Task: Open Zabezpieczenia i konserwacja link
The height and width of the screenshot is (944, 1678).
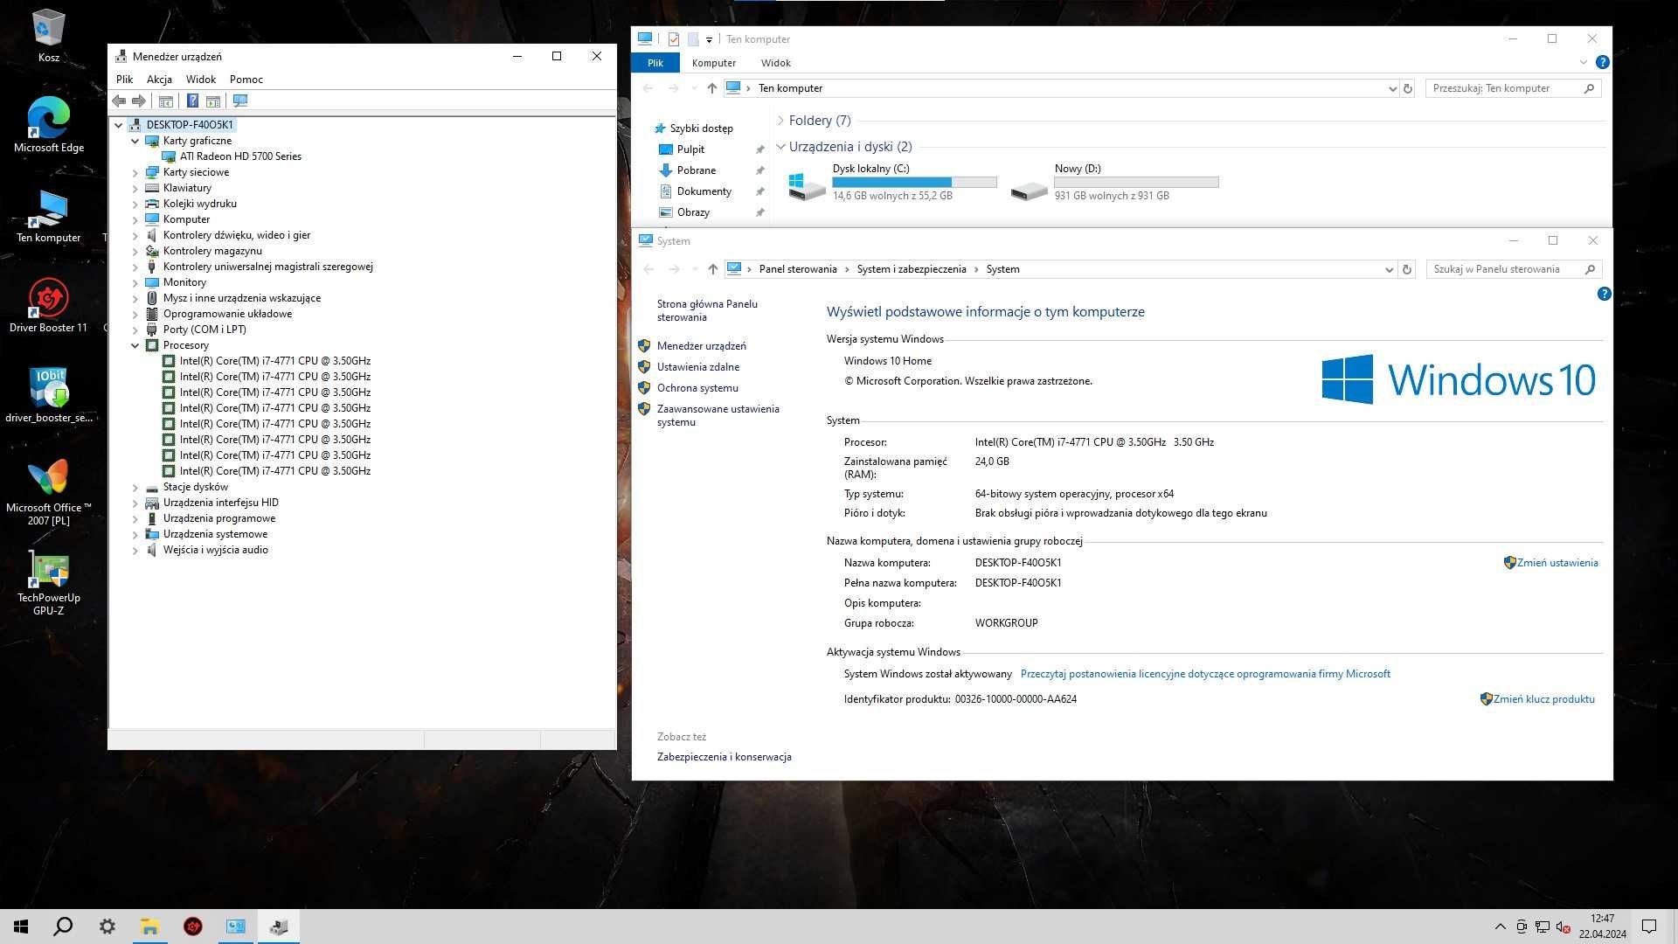Action: [724, 757]
